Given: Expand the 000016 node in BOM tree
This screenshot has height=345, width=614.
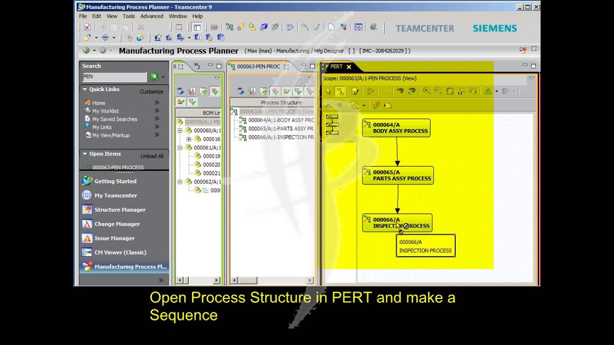Looking at the screenshot, I should 189,139.
